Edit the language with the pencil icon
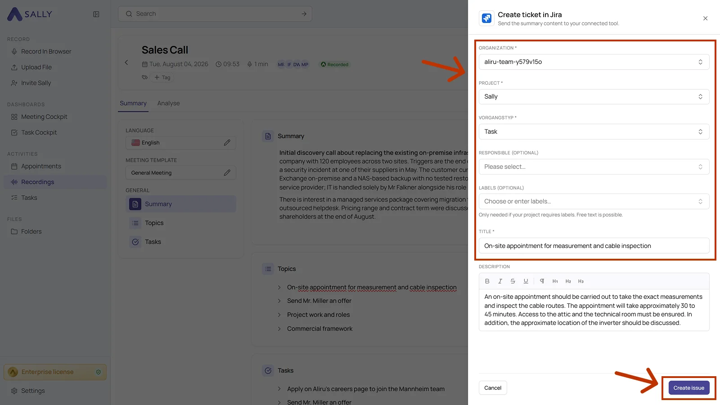Image resolution: width=720 pixels, height=405 pixels. [x=227, y=143]
